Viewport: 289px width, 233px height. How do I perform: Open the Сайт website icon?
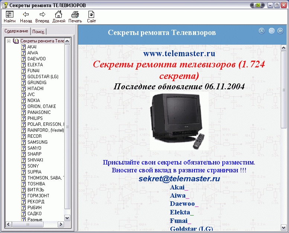point(91,17)
